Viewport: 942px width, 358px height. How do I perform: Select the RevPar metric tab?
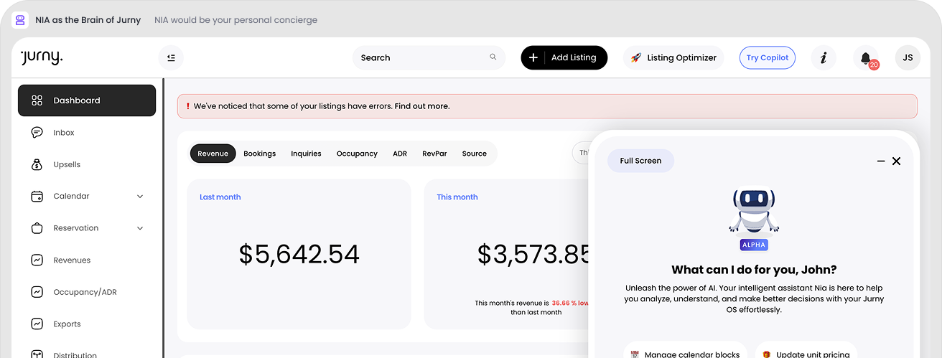point(434,154)
